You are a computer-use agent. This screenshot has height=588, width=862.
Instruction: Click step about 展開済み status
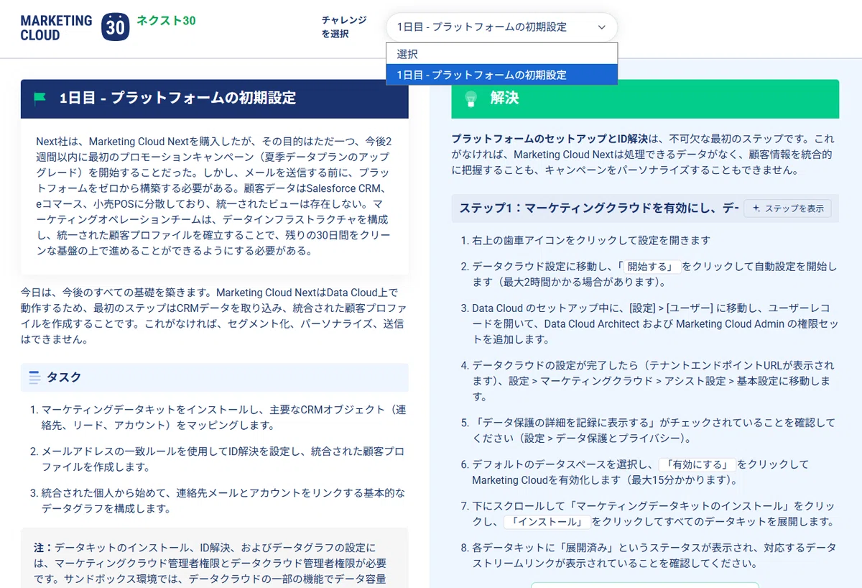[654, 555]
